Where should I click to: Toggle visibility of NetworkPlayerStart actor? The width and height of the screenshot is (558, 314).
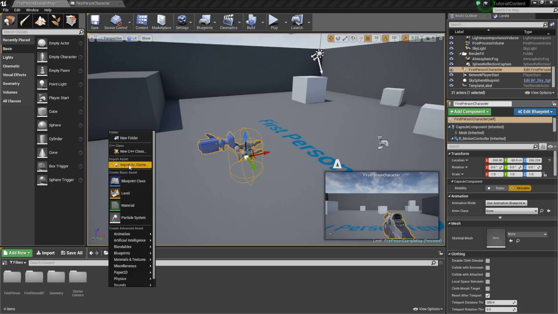(451, 75)
